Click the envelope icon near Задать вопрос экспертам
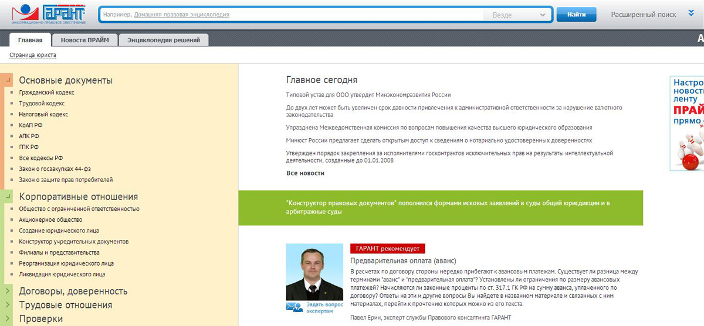Screen dimensions: 704x326 point(294,307)
